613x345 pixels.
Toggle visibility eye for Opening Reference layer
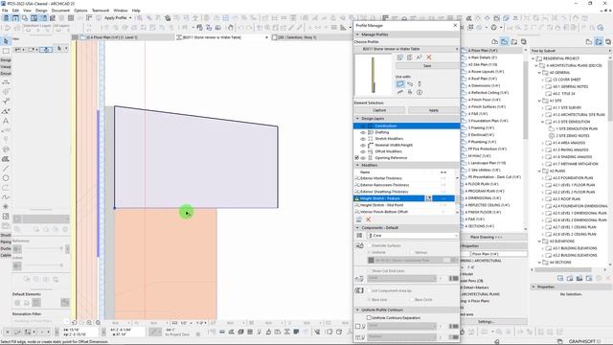[363, 158]
